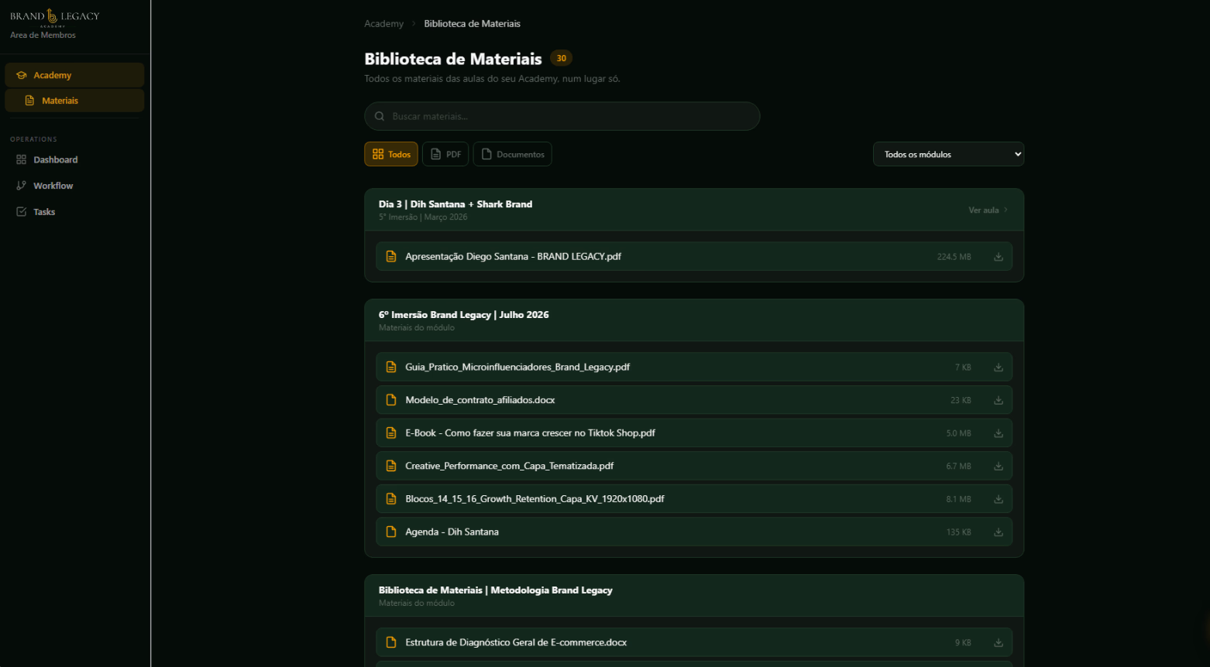
Task: Go to Academy breadcrumb link
Action: (x=383, y=24)
